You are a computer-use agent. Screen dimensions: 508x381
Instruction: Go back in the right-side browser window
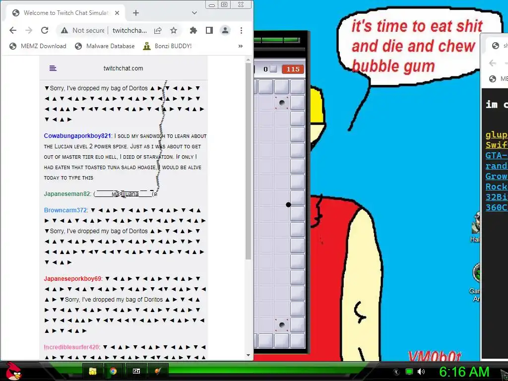tap(493, 63)
